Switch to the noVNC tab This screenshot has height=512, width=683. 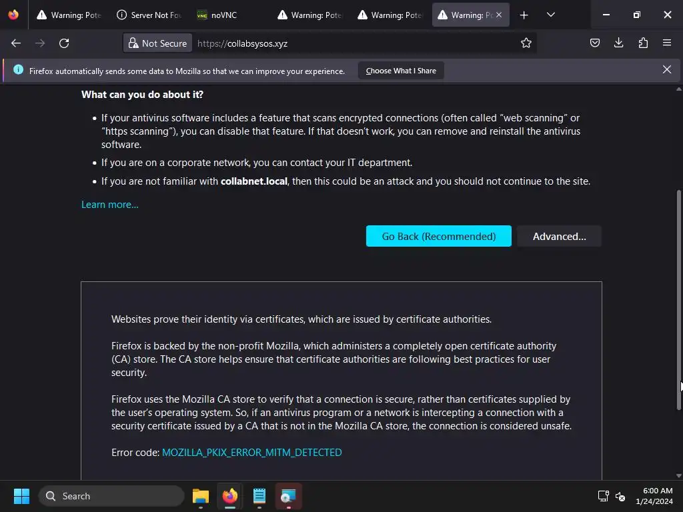tap(229, 15)
